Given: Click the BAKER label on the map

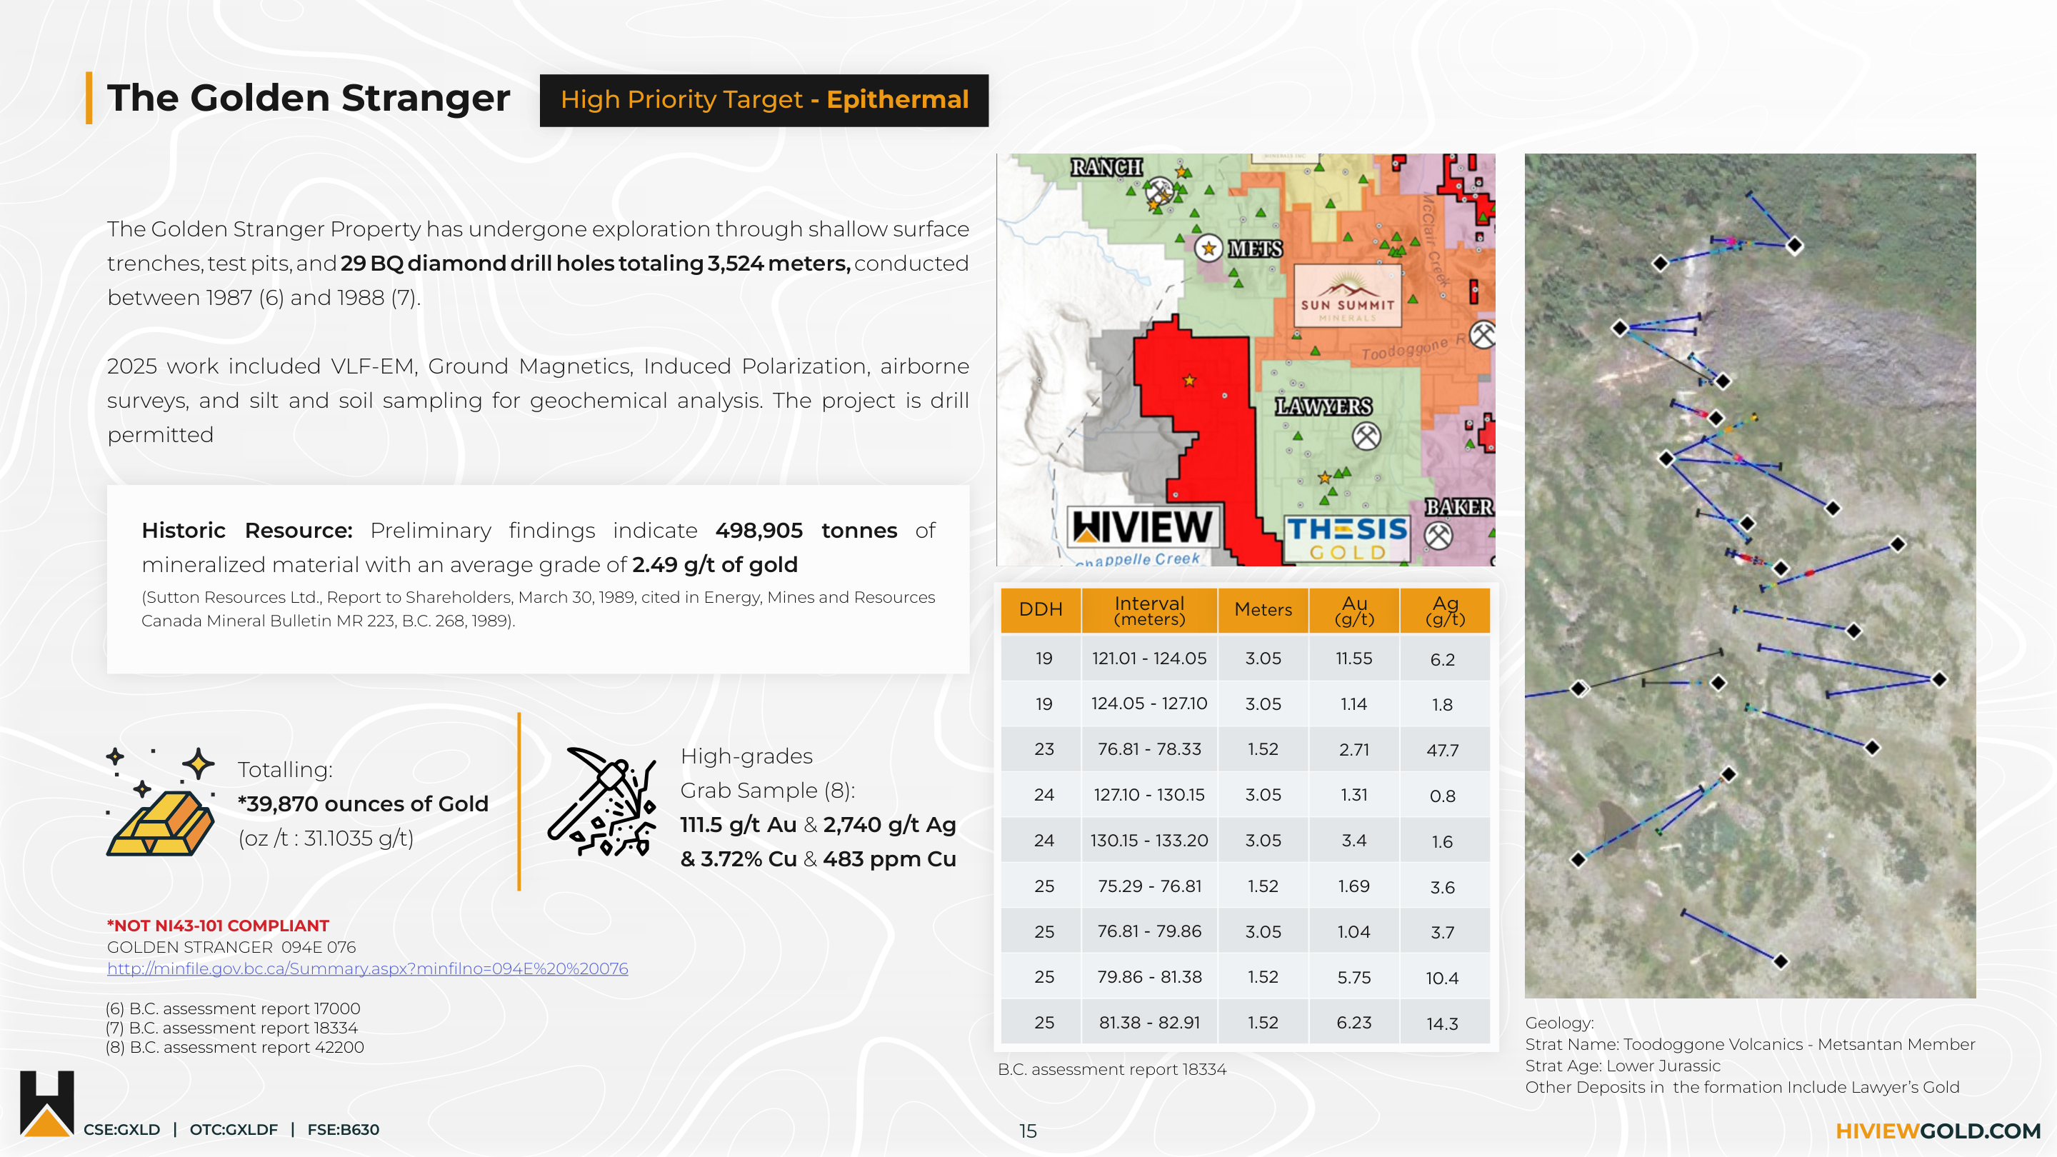Looking at the screenshot, I should pyautogui.click(x=1459, y=507).
